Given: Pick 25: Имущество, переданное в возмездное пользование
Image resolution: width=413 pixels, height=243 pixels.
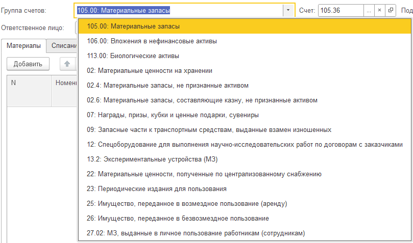Looking at the screenshot, I should click(x=245, y=204).
